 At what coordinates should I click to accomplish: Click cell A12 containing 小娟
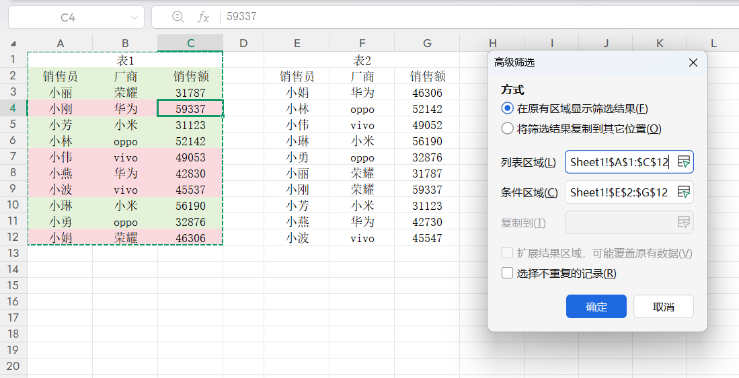(x=61, y=237)
